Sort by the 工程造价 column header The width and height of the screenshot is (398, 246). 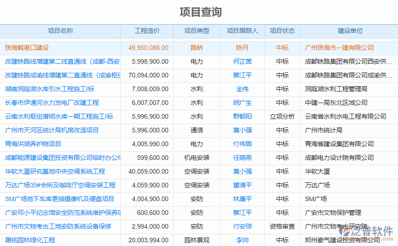pyautogui.click(x=147, y=31)
